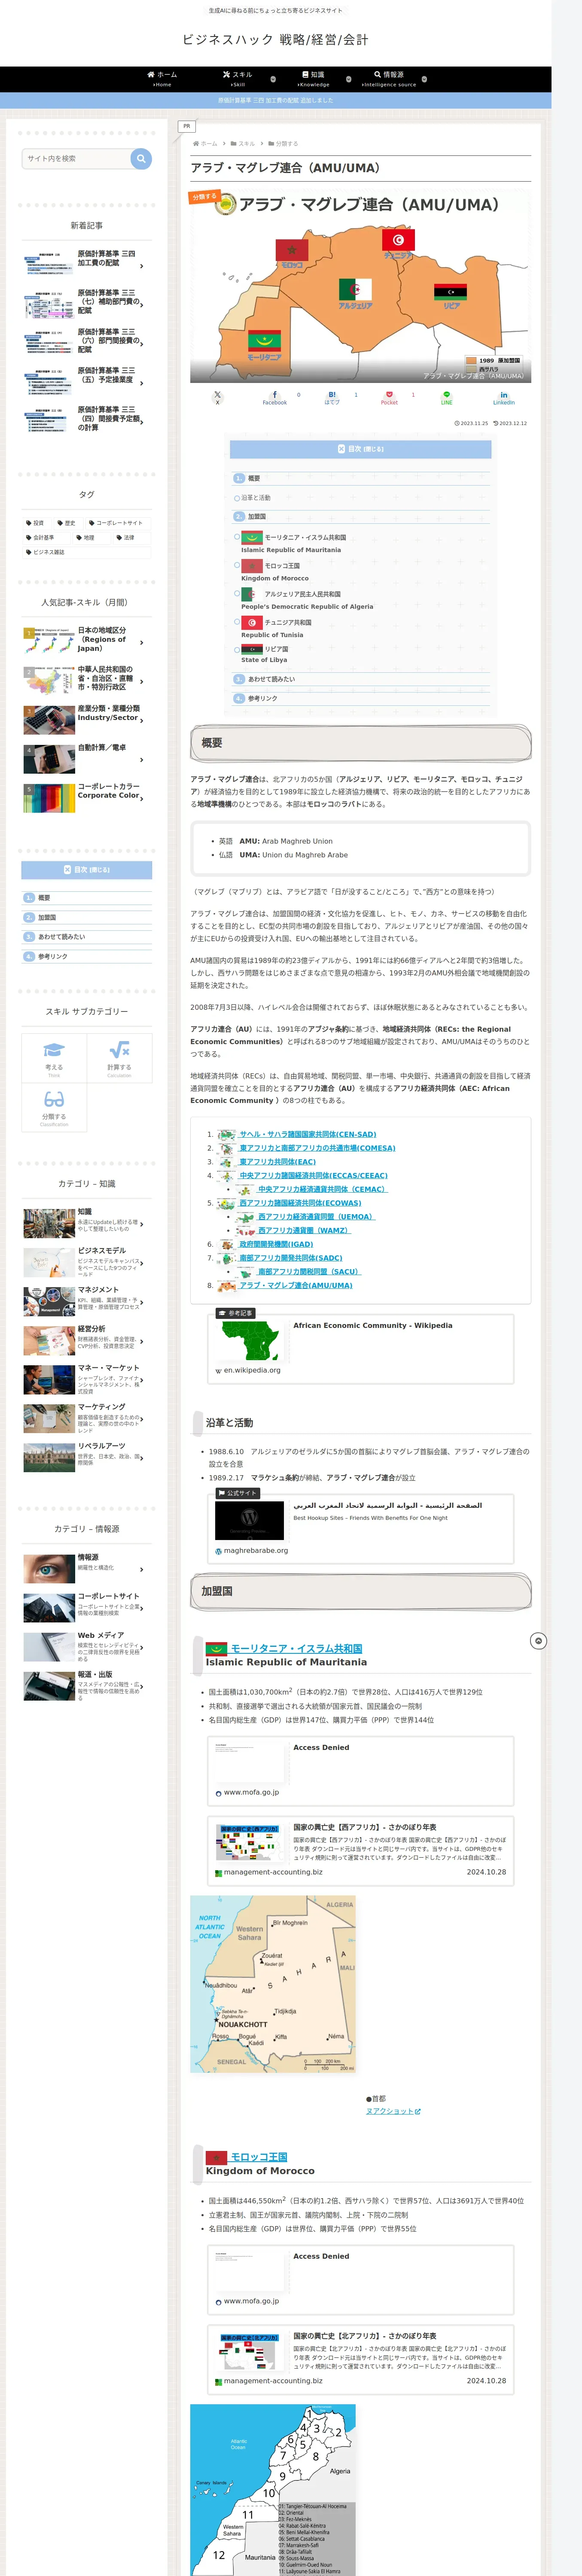Click the モロッコ王国 heading link
Image resolution: width=582 pixels, height=2576 pixels.
(259, 2157)
